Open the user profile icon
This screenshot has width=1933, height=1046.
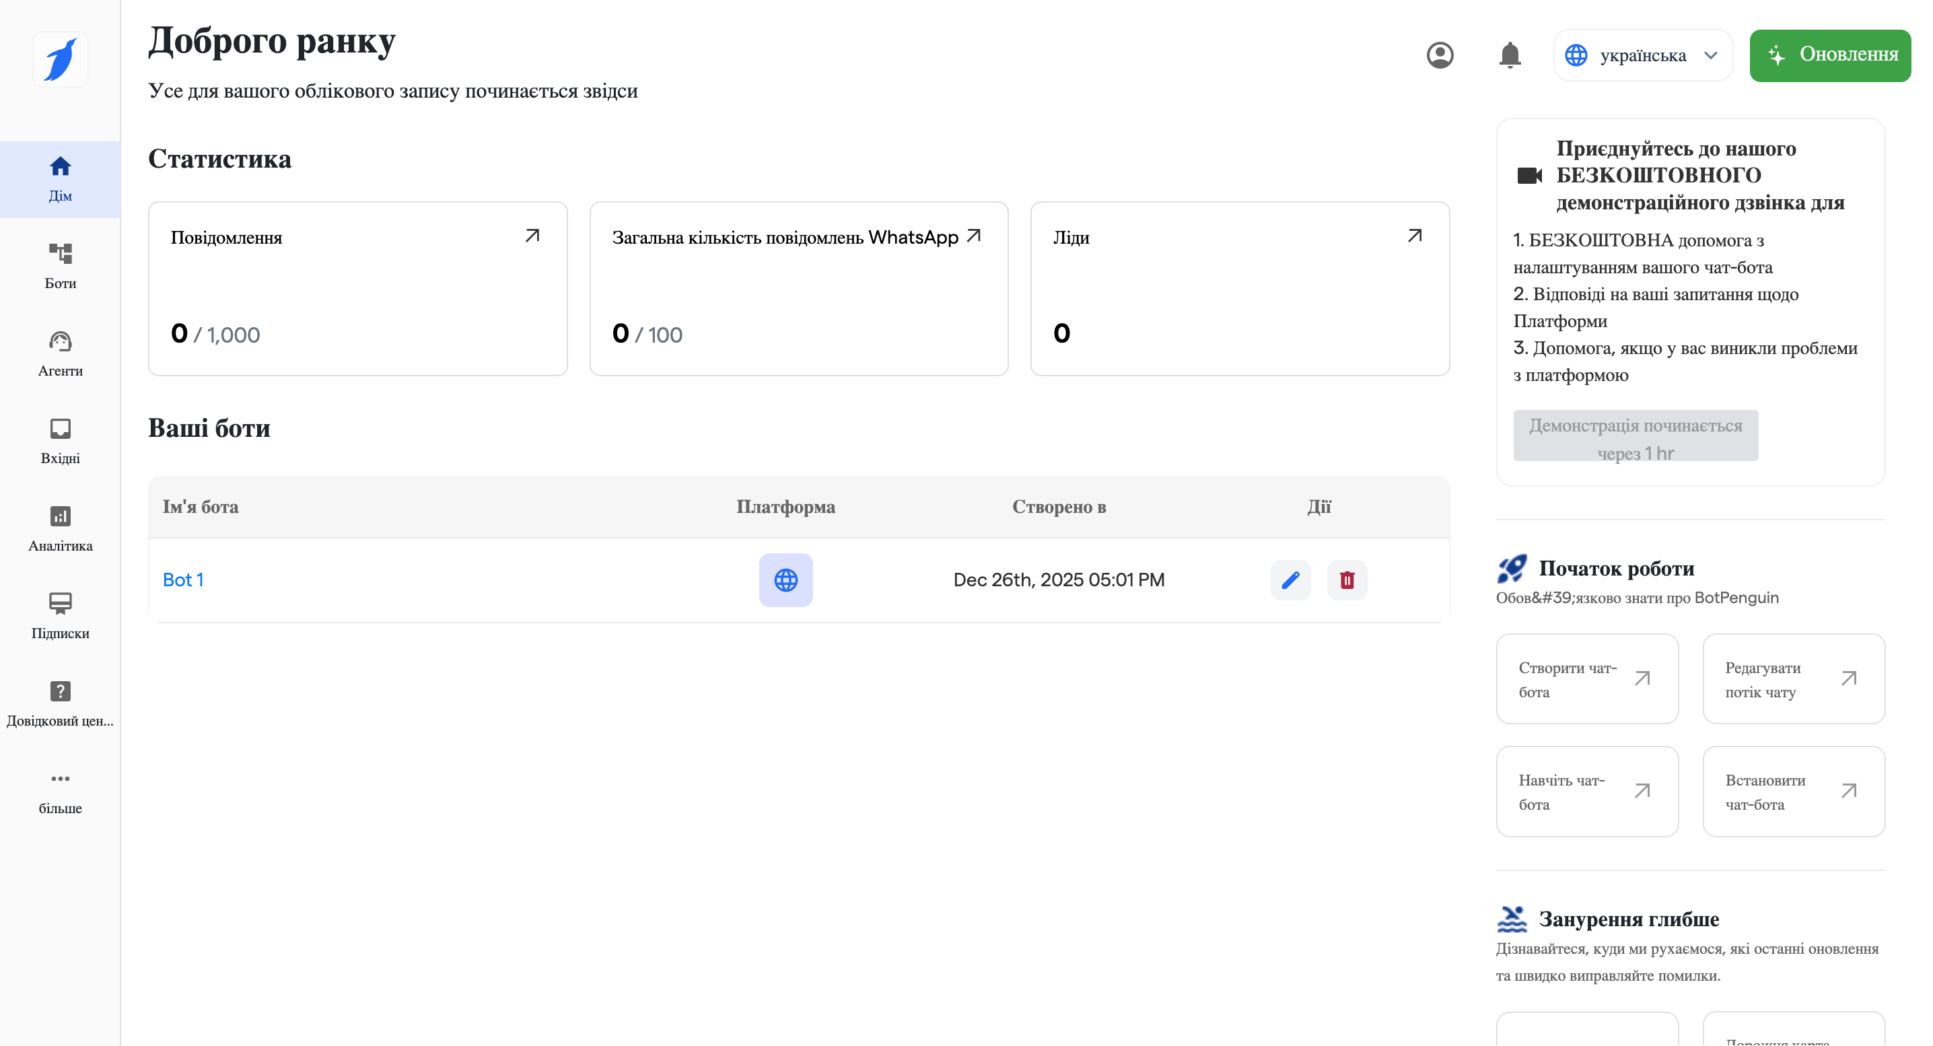(x=1439, y=55)
